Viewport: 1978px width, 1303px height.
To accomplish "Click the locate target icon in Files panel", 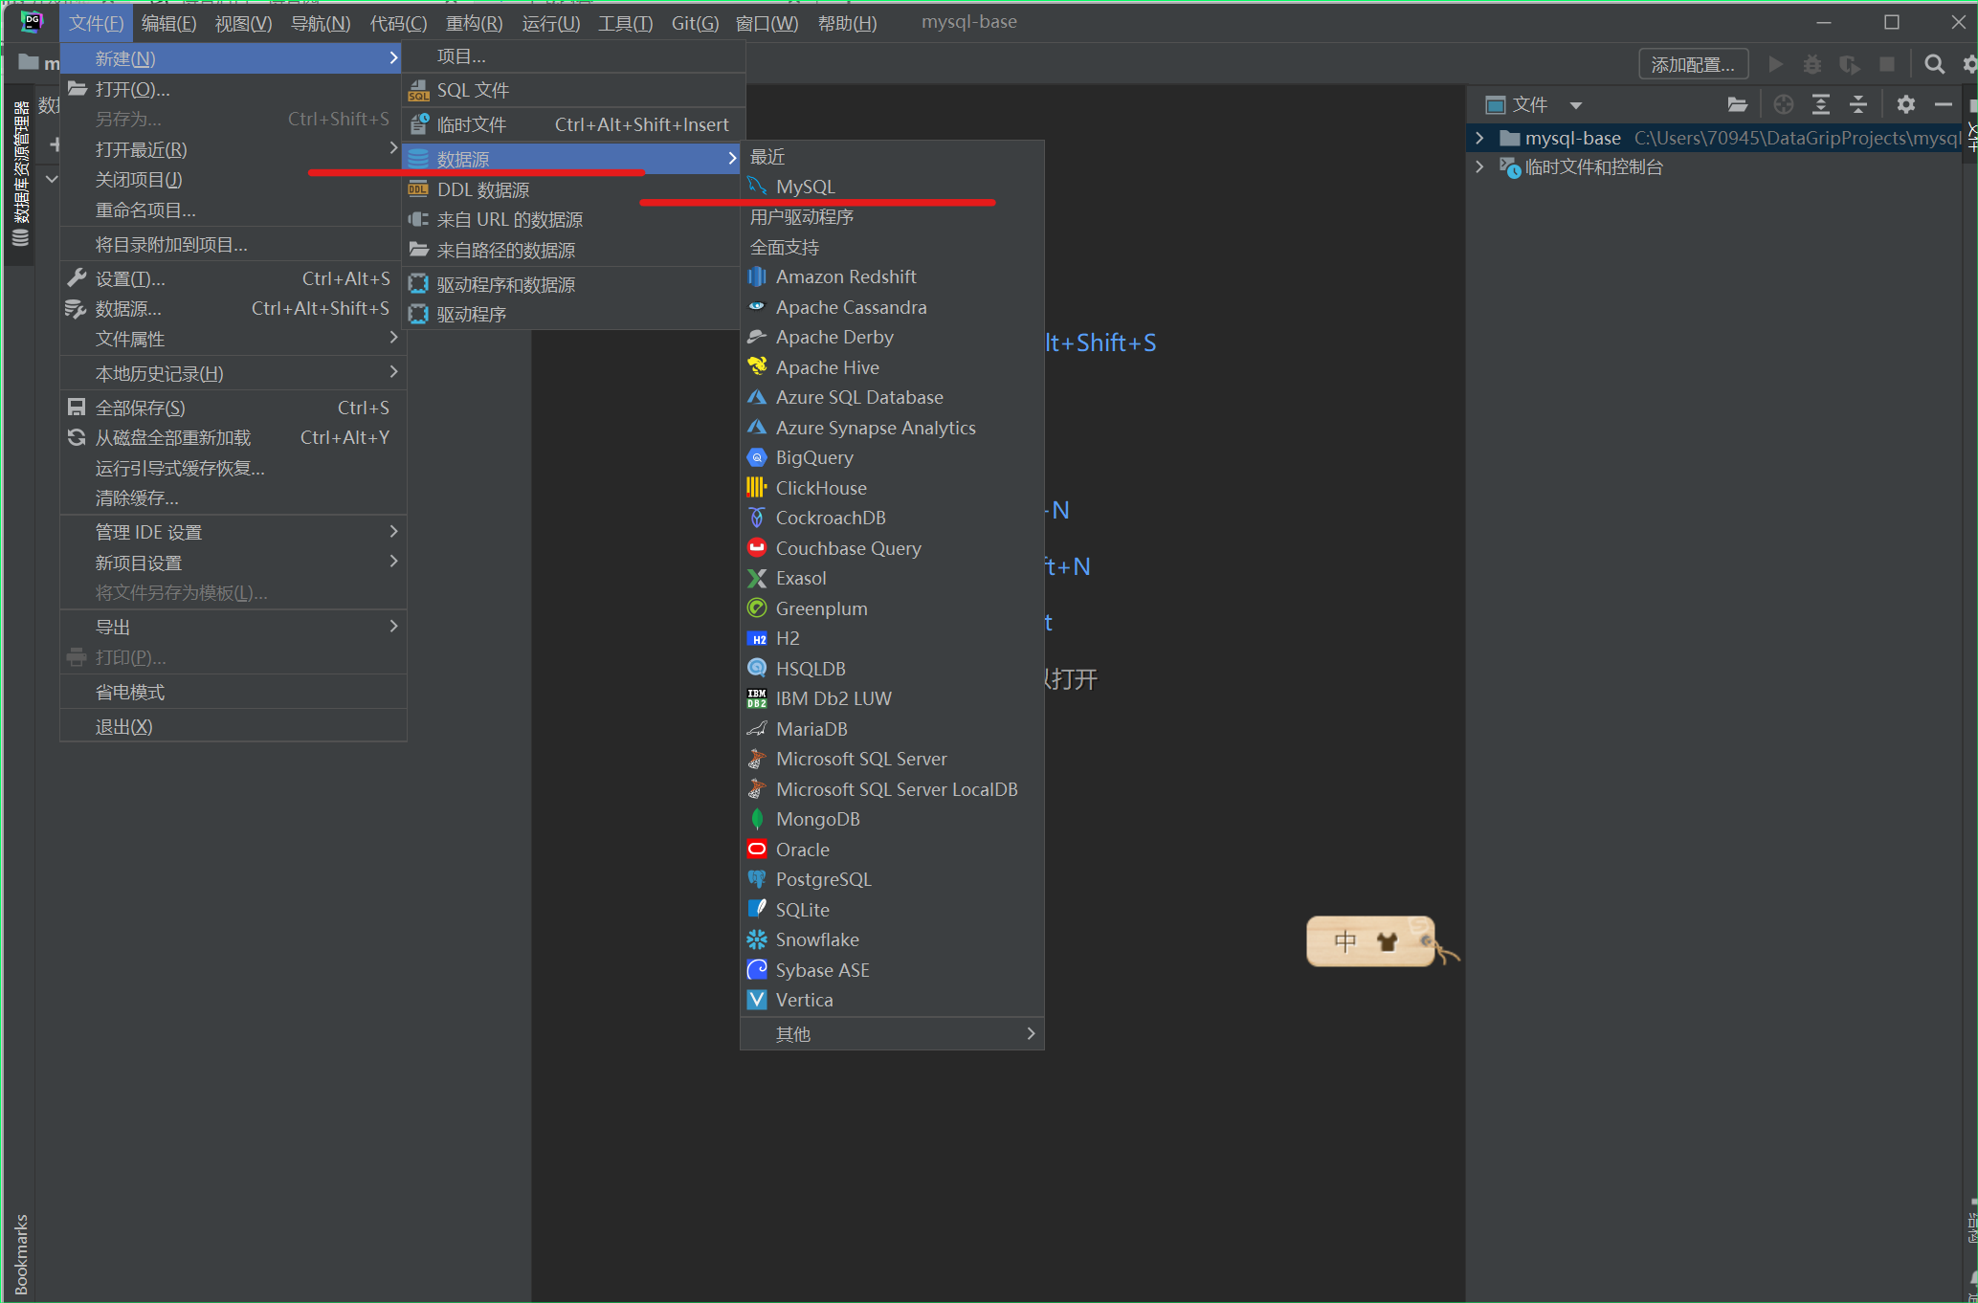I will pyautogui.click(x=1783, y=104).
